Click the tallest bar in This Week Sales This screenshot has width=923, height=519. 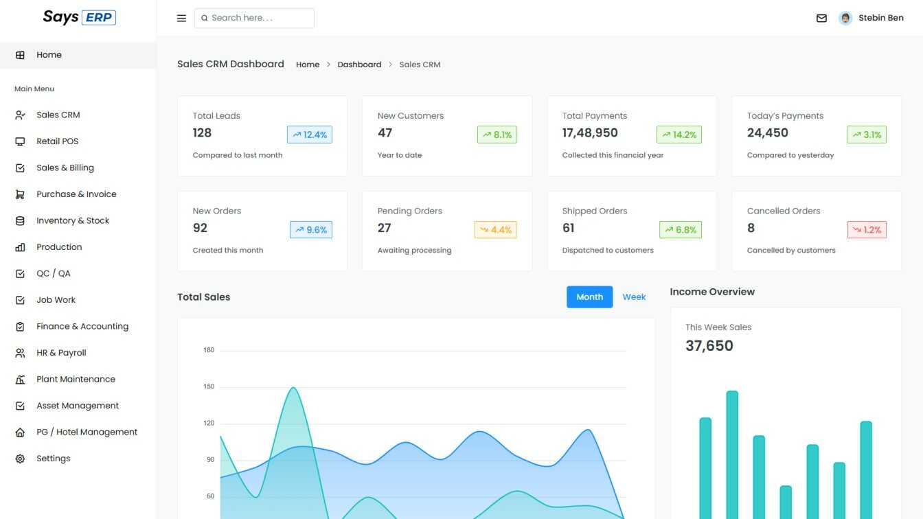(x=732, y=453)
